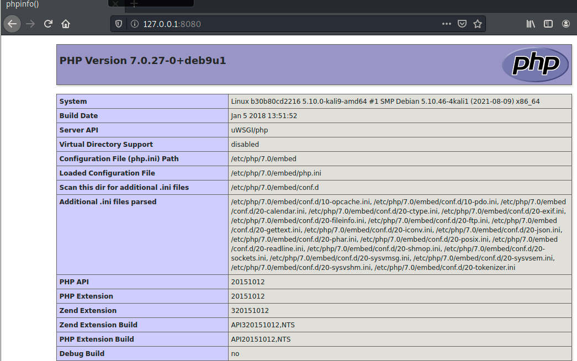Navigate back to the previous page
Viewport: 577px width, 361px height.
pyautogui.click(x=12, y=24)
